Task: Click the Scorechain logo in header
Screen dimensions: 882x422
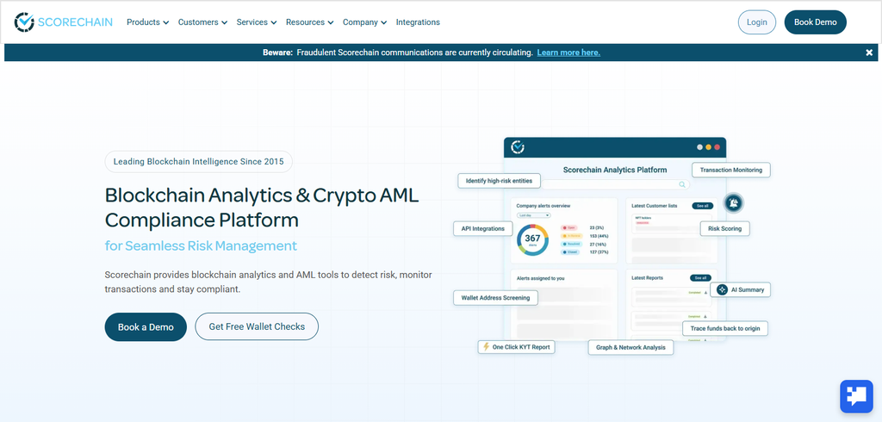Action: 63,22
